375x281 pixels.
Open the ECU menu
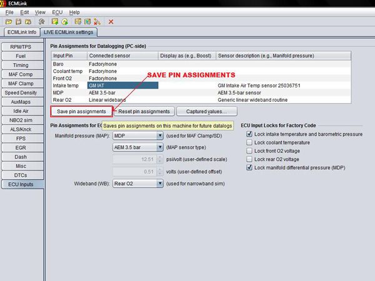(x=57, y=12)
